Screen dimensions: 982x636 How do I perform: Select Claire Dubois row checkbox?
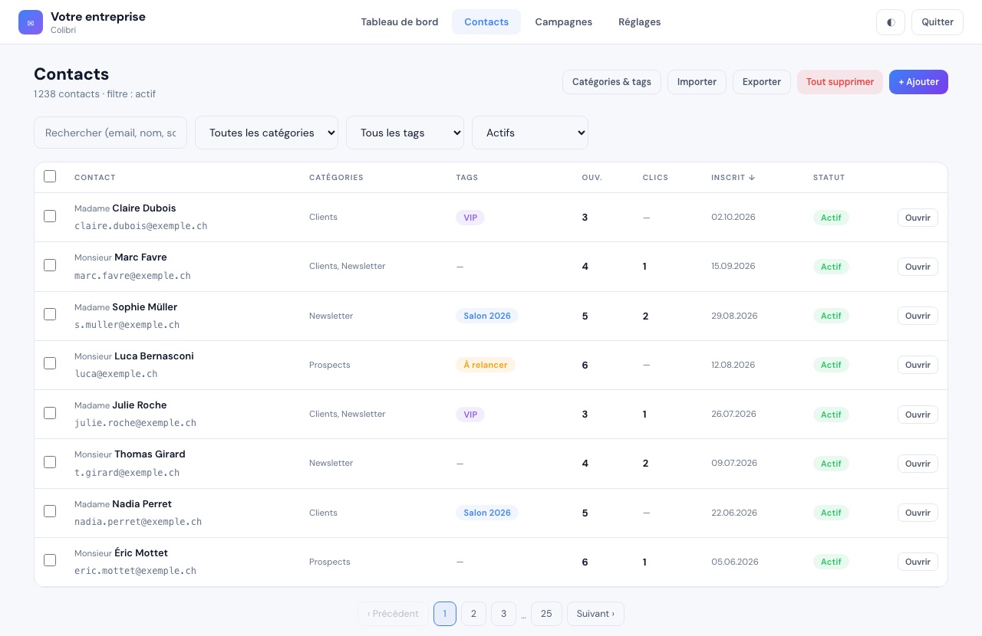pyautogui.click(x=50, y=216)
